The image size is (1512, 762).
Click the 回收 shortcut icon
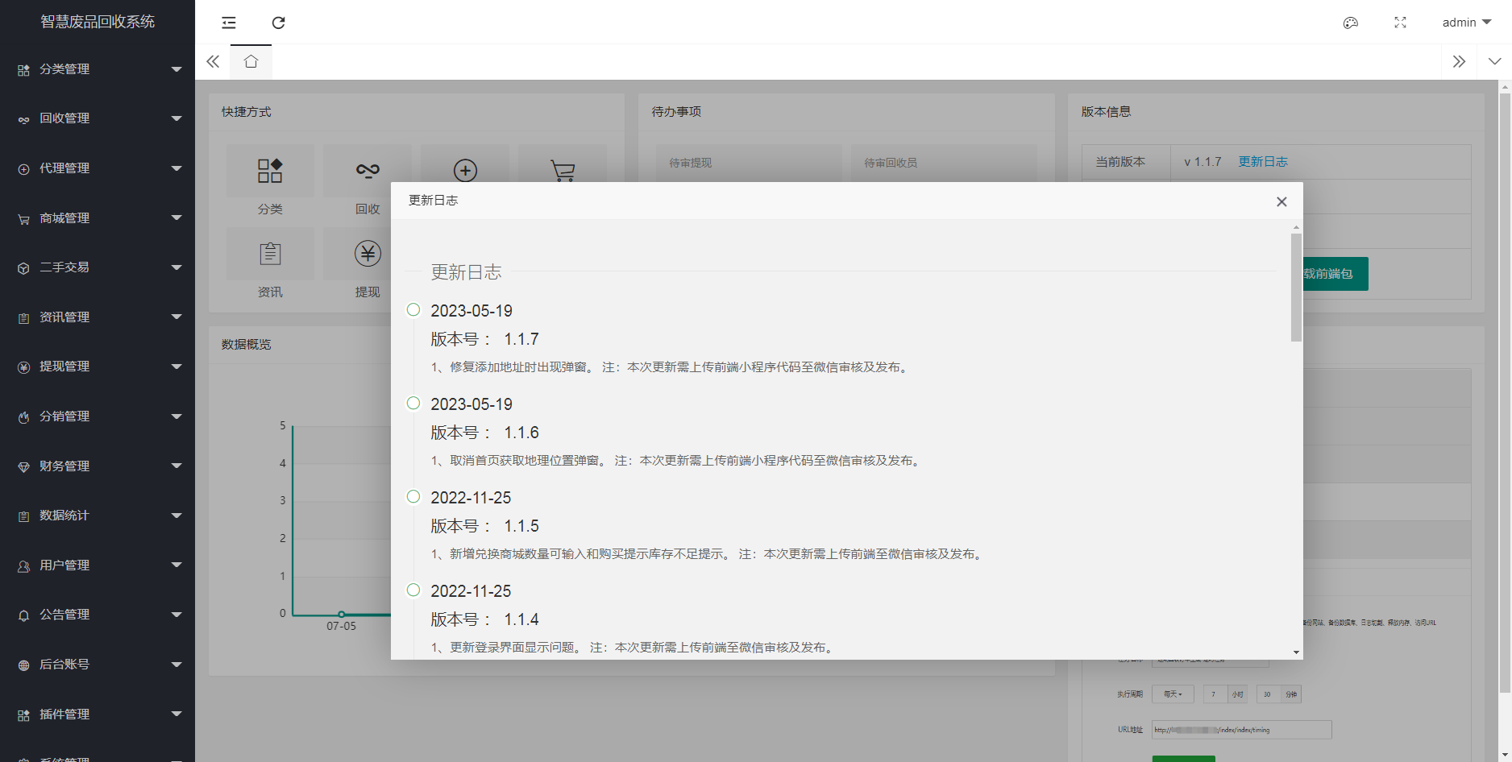click(368, 170)
